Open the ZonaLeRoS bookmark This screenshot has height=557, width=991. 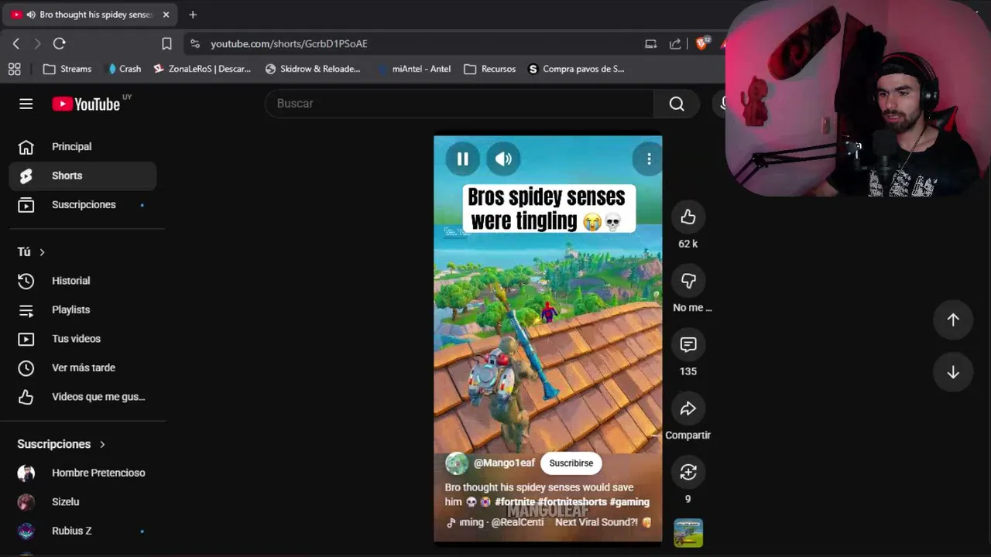tap(202, 69)
